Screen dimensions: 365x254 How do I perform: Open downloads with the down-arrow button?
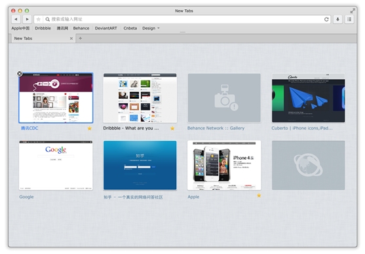tap(337, 19)
